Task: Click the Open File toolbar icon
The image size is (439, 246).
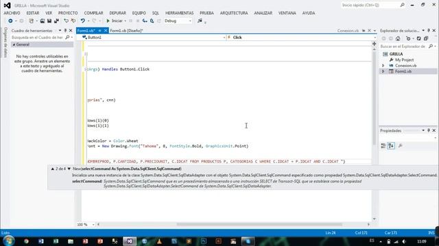Action: click(43, 21)
